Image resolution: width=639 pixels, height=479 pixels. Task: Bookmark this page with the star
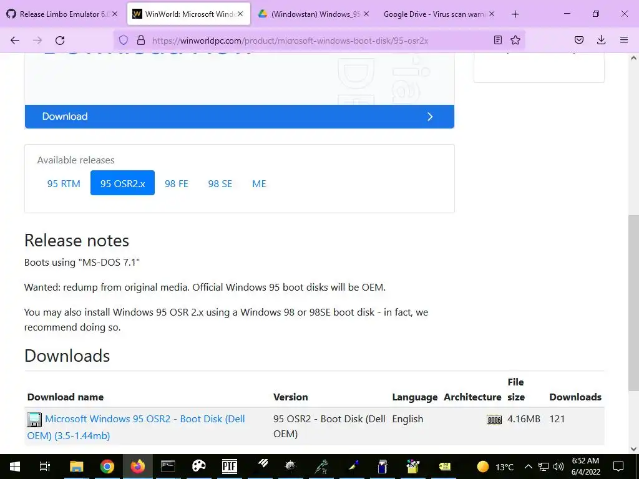pos(515,40)
